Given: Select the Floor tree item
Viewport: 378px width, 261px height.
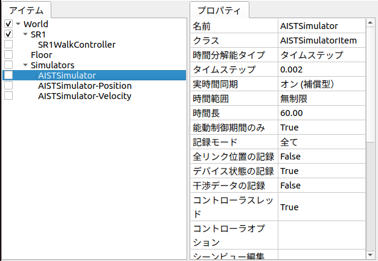Looking at the screenshot, I should point(41,55).
